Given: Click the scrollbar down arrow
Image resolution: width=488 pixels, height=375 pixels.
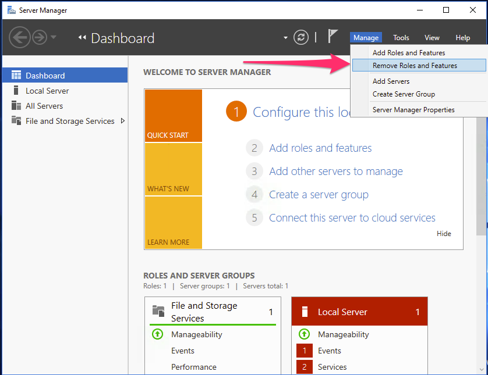Looking at the screenshot, I should click(482, 369).
